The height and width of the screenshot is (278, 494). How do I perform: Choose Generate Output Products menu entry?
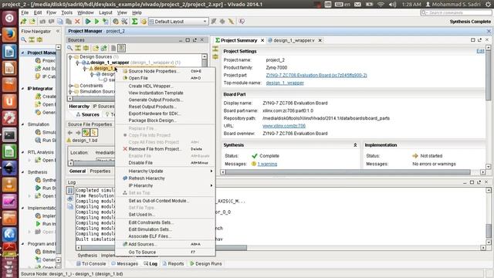click(165, 100)
